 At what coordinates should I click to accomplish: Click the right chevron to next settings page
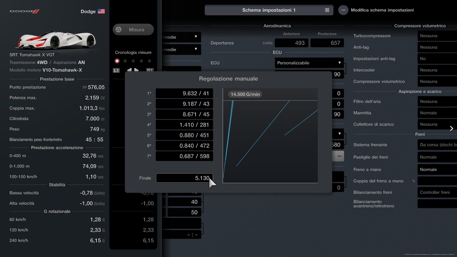tap(452, 128)
